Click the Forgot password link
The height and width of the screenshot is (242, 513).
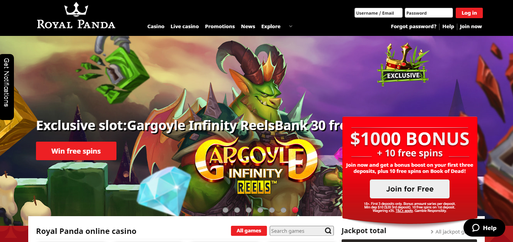click(x=414, y=26)
